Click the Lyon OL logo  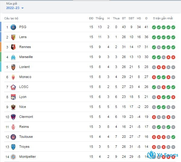click(13, 97)
